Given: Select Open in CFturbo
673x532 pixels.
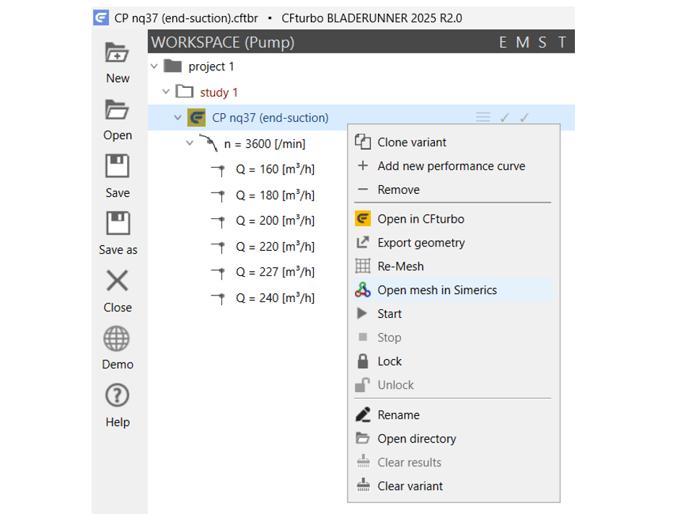Looking at the screenshot, I should point(453,219).
